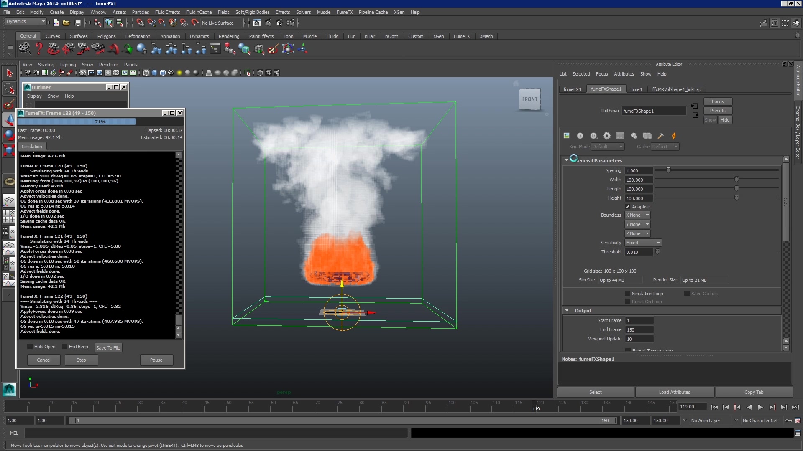803x451 pixels.
Task: Enable the Hold Open checkbox
Action: [30, 347]
